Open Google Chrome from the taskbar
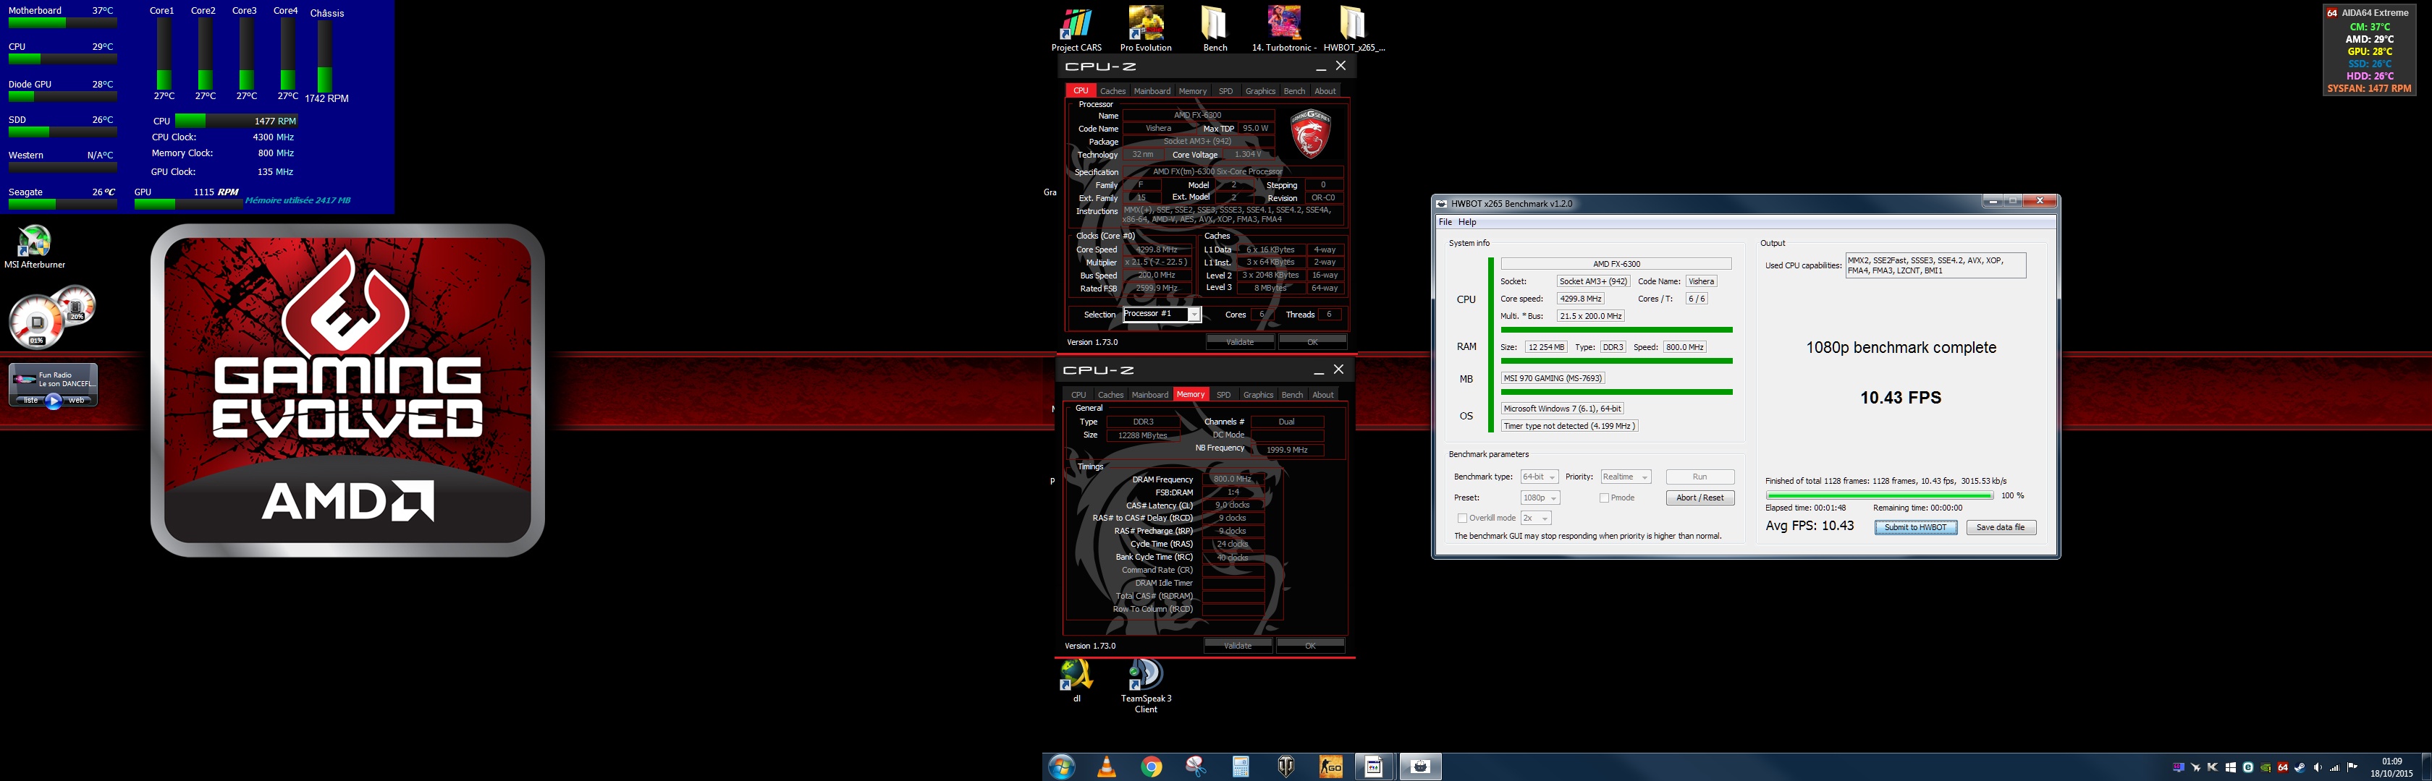2432x781 pixels. click(1151, 767)
